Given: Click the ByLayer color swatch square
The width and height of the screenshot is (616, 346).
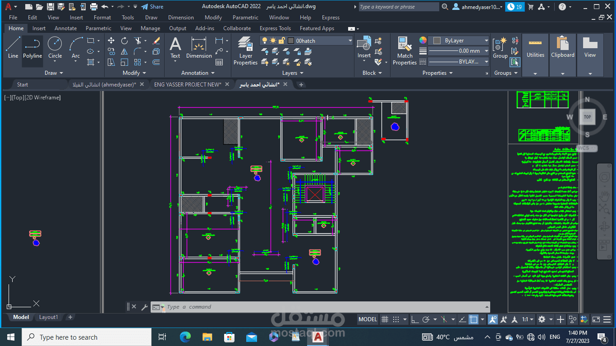Looking at the screenshot, I should (x=437, y=41).
